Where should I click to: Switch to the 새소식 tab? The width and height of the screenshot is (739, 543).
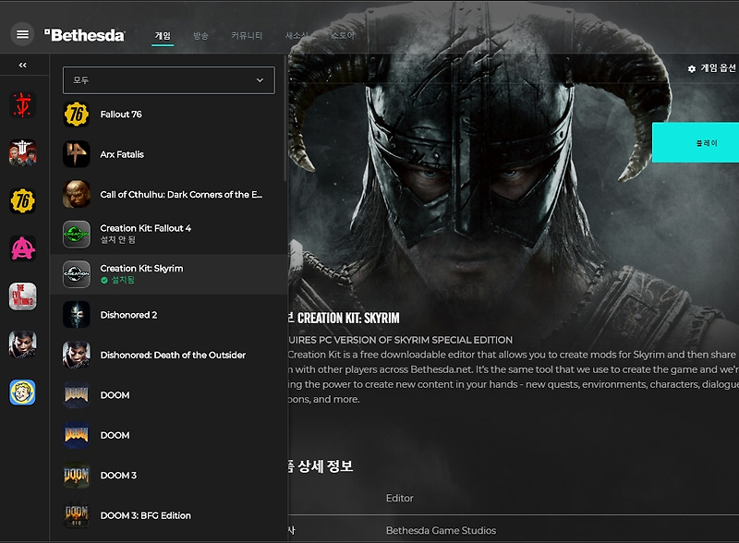(297, 36)
